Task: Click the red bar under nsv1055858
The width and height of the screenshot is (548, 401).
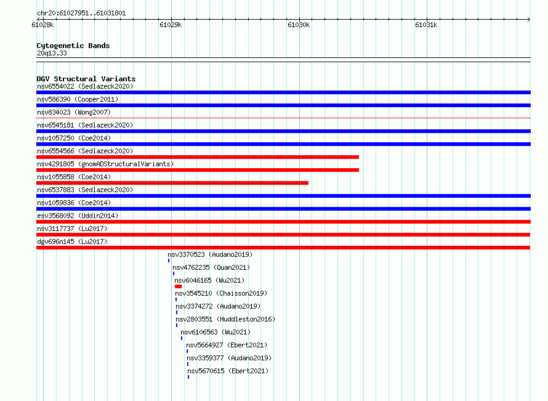Action: (x=172, y=183)
